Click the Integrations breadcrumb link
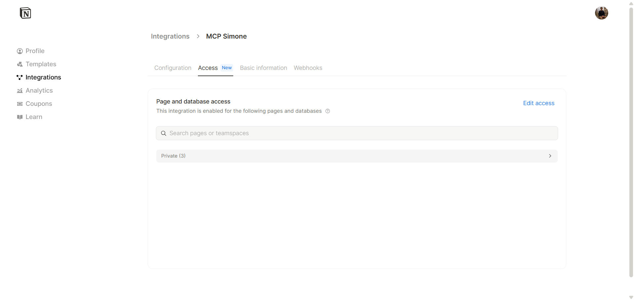Image resolution: width=634 pixels, height=300 pixels. pos(170,36)
